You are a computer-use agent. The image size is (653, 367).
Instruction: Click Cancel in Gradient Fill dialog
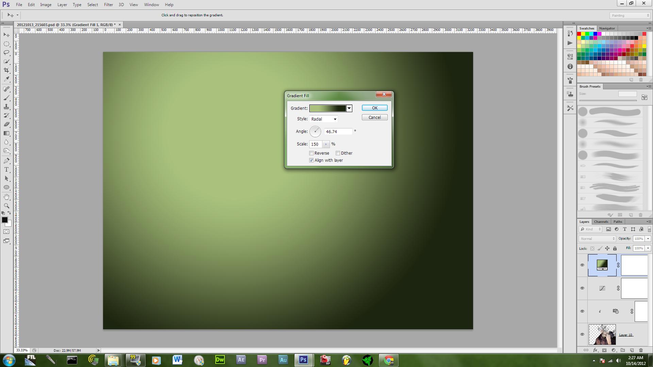(374, 117)
